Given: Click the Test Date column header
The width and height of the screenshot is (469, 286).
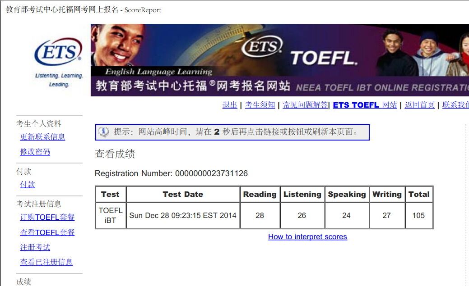Looking at the screenshot, I should tap(183, 195).
